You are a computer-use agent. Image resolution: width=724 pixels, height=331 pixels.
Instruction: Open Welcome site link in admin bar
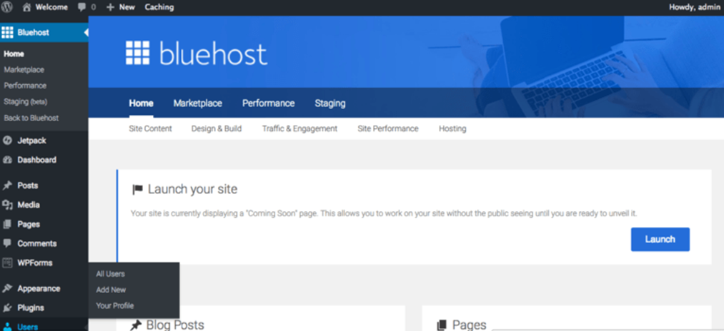pos(51,7)
